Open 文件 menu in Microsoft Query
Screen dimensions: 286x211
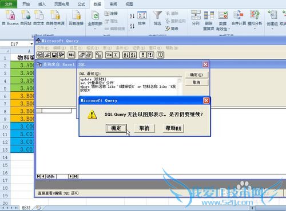[43, 48]
